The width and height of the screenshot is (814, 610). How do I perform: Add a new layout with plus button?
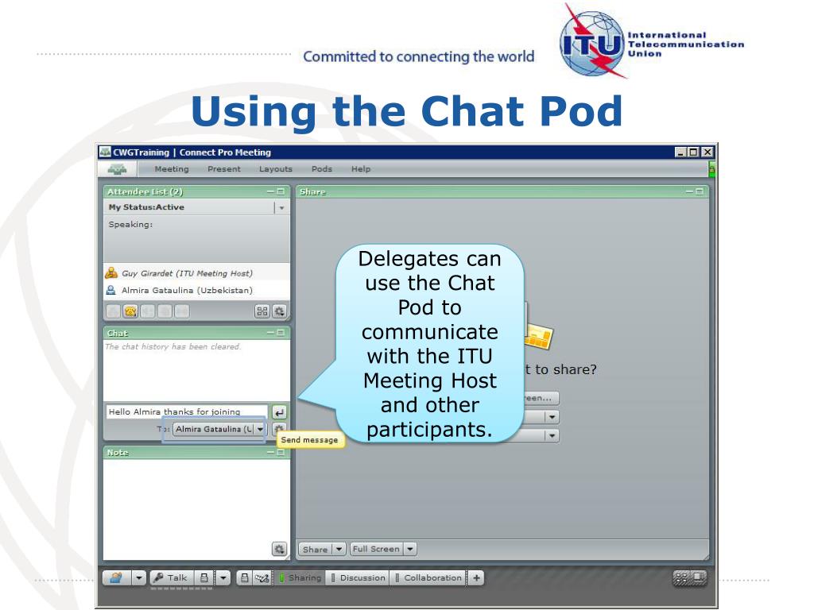tap(477, 577)
